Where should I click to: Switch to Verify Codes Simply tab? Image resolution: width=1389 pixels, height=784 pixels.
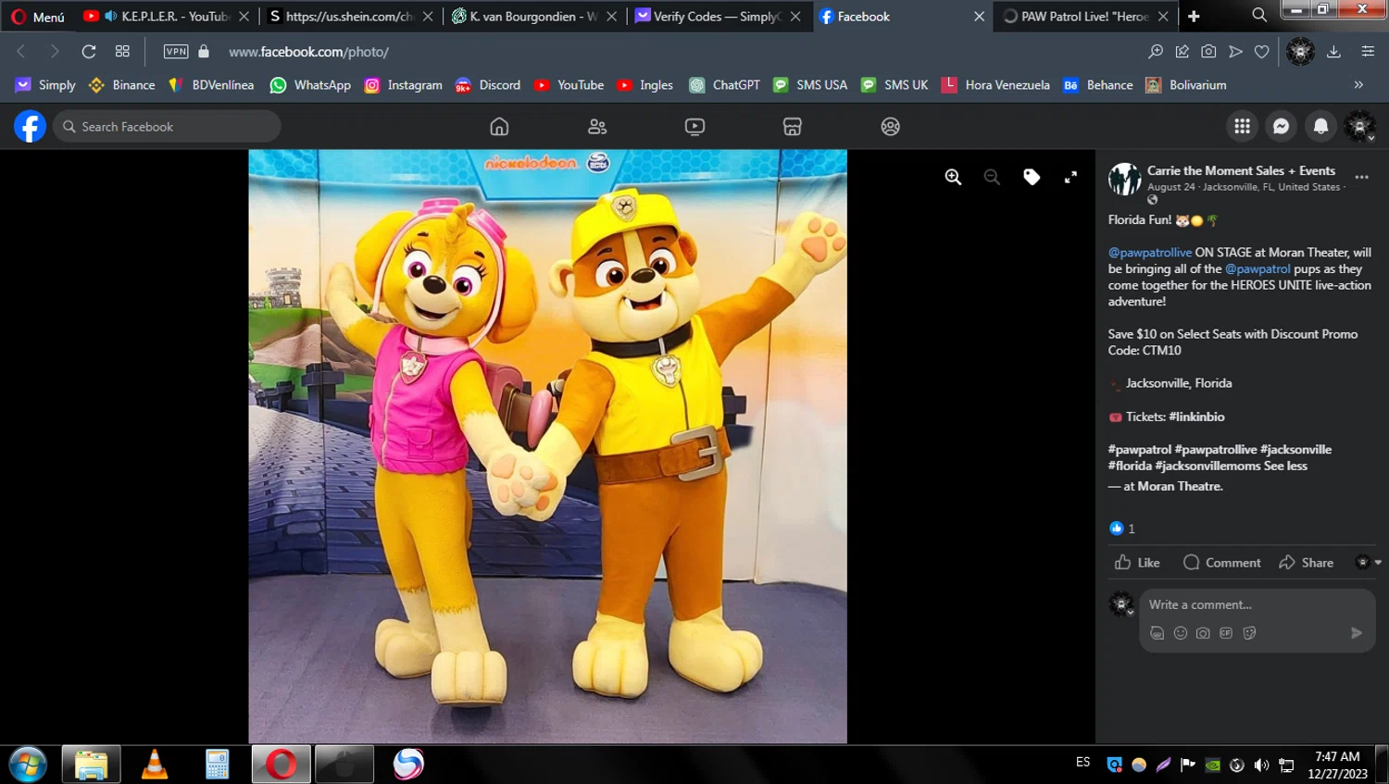(x=718, y=17)
